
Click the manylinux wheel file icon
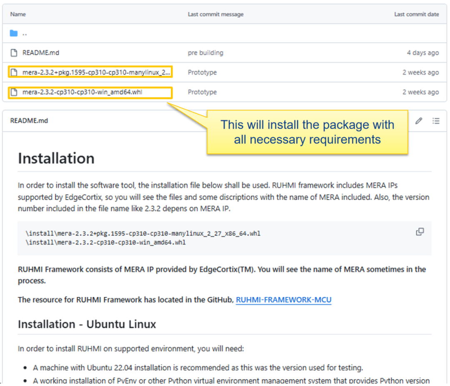14,73
